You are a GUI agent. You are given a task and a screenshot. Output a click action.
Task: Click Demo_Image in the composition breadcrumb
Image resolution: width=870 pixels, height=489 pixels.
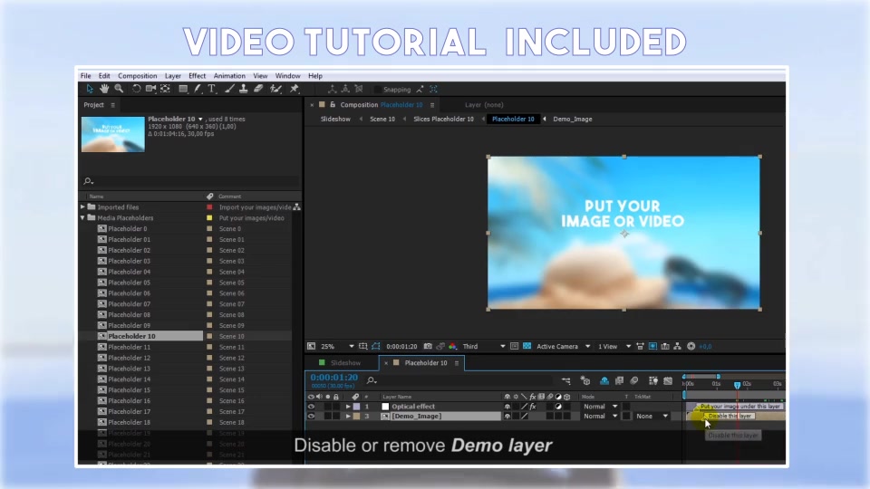(x=572, y=120)
